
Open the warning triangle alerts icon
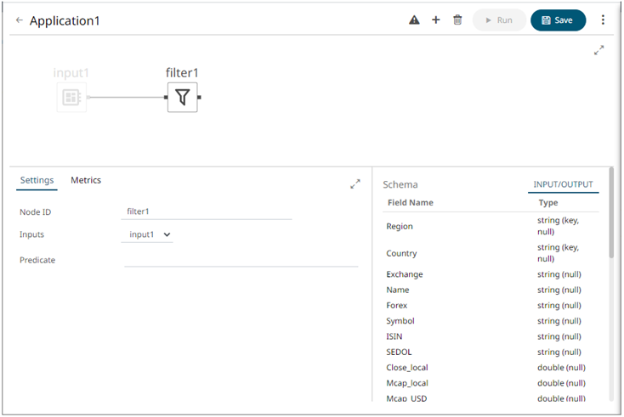pos(414,20)
